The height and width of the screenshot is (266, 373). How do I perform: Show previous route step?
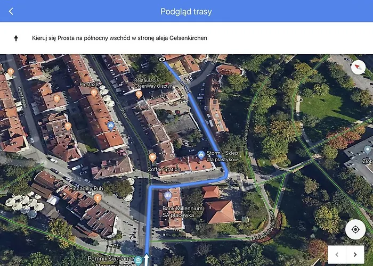pos(337,255)
